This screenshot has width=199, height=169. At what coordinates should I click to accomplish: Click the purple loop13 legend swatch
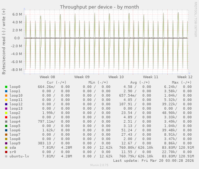(6, 109)
